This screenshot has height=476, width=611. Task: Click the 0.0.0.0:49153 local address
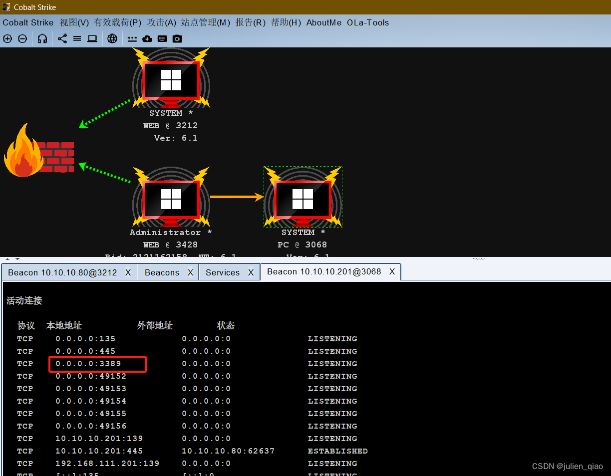point(91,389)
